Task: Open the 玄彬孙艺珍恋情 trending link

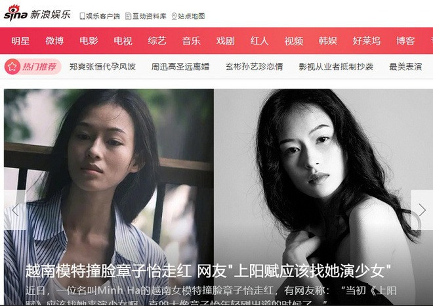Action: pyautogui.click(x=254, y=66)
